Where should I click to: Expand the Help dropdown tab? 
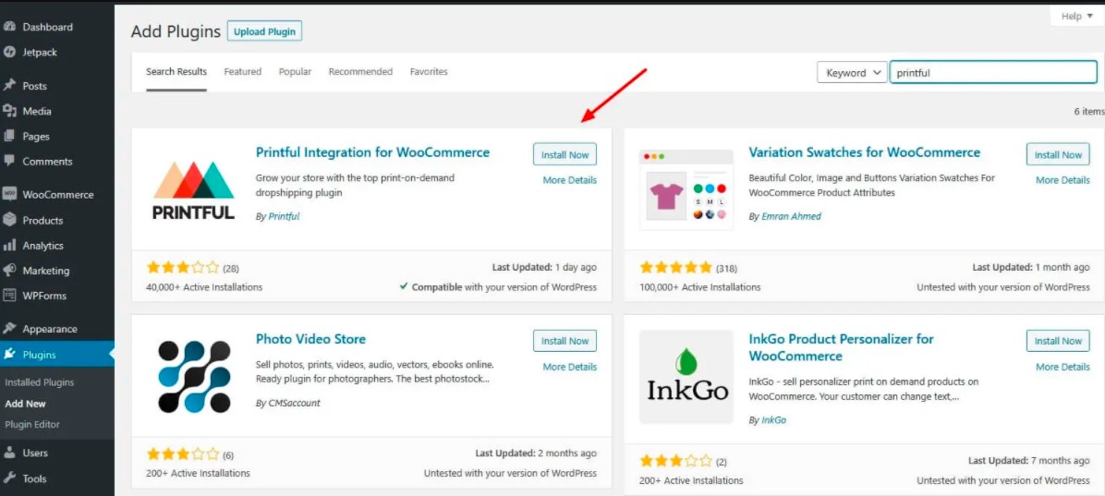pyautogui.click(x=1076, y=17)
